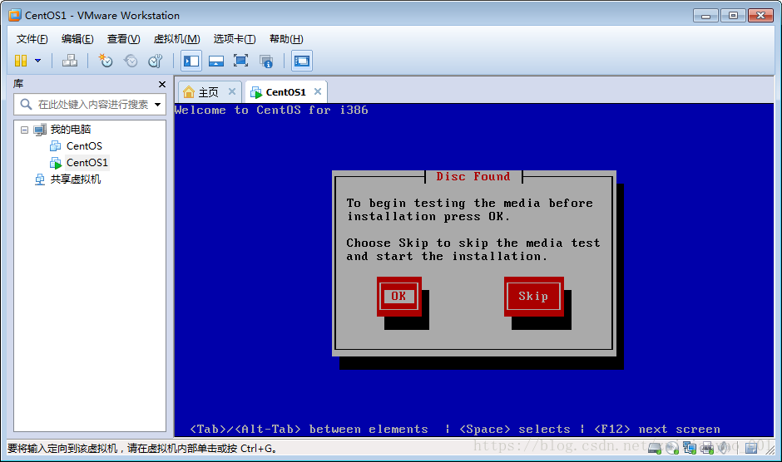Maximize the VMware Workstation window
The image size is (782, 462).
point(733,16)
